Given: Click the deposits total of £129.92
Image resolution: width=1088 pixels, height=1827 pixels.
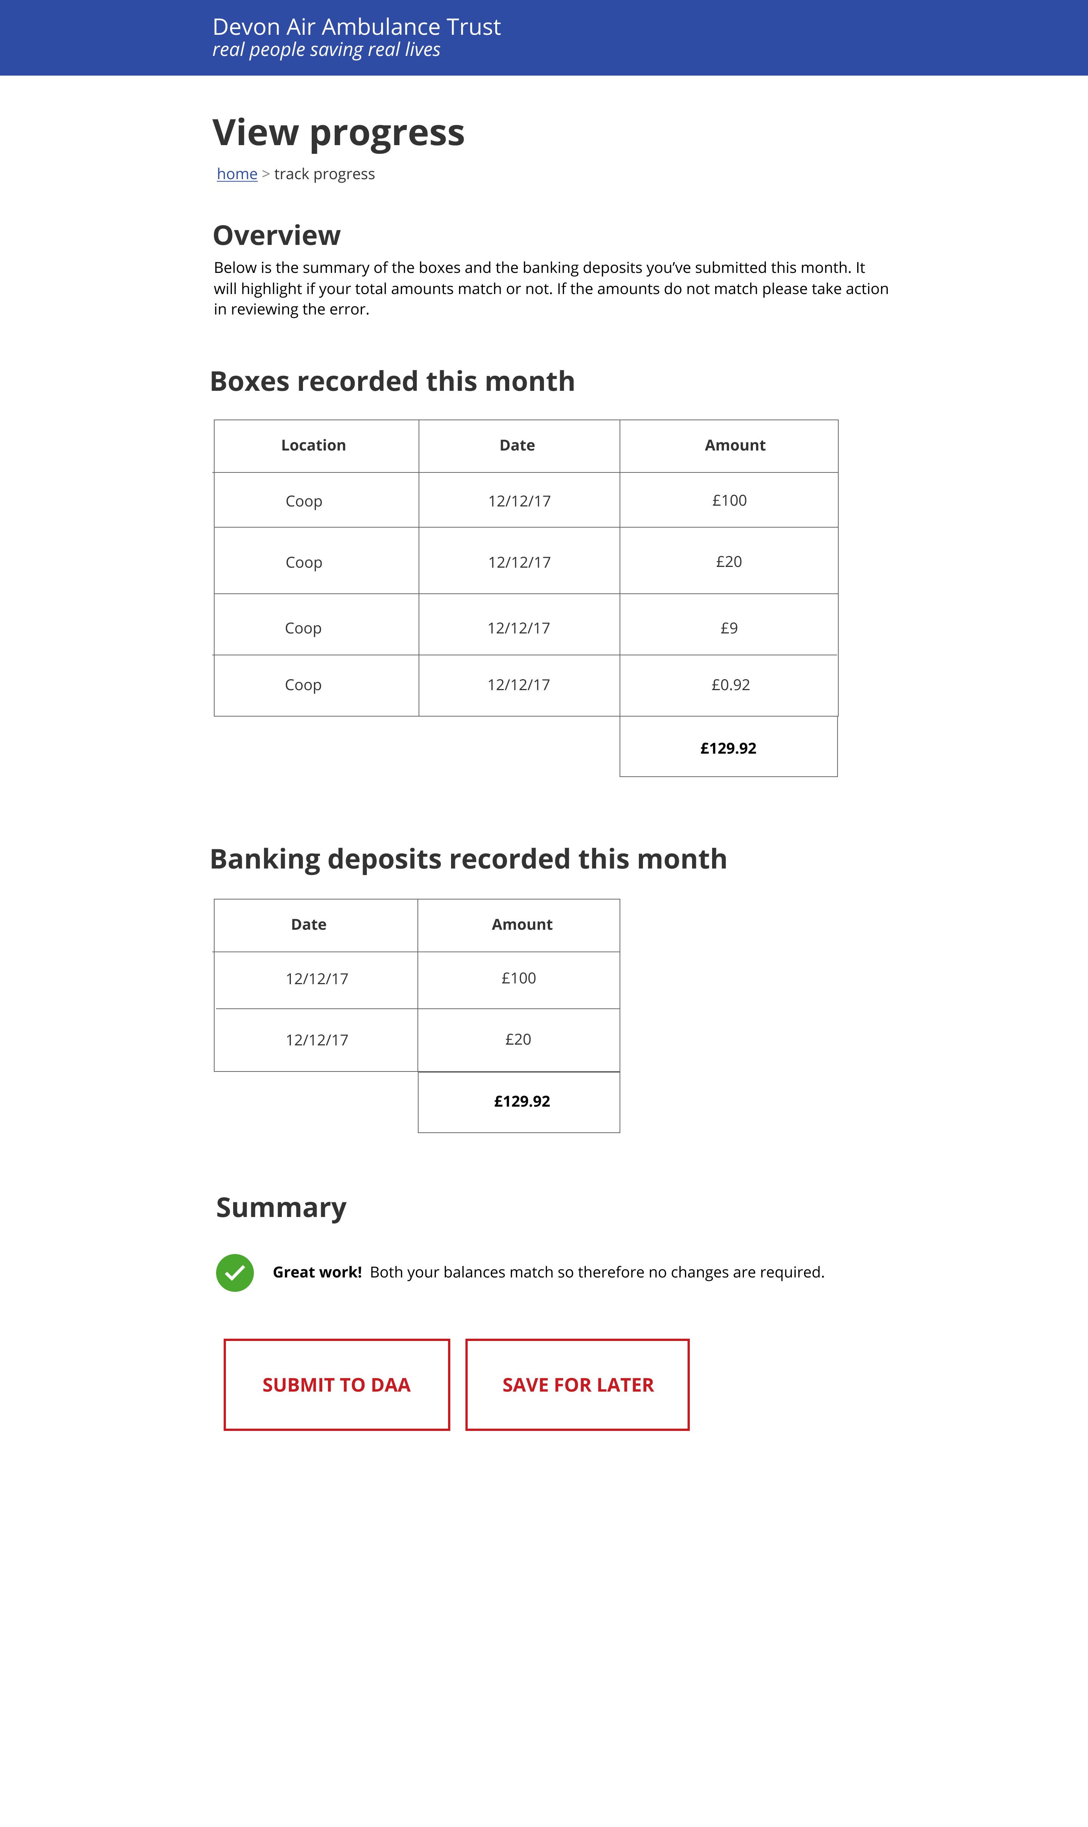Looking at the screenshot, I should 521,1101.
